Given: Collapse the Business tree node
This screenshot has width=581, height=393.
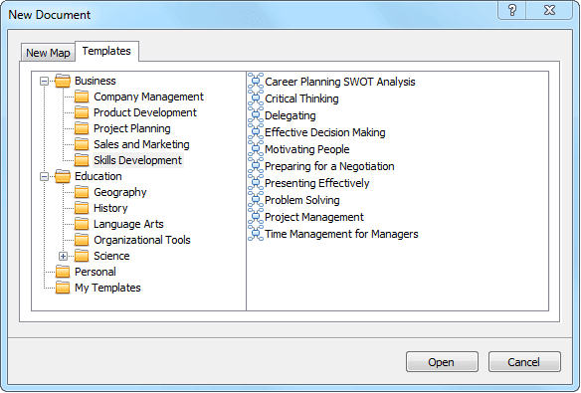Looking at the screenshot, I should coord(44,82).
